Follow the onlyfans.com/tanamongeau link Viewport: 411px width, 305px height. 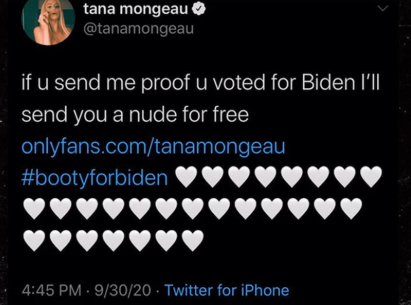point(154,146)
